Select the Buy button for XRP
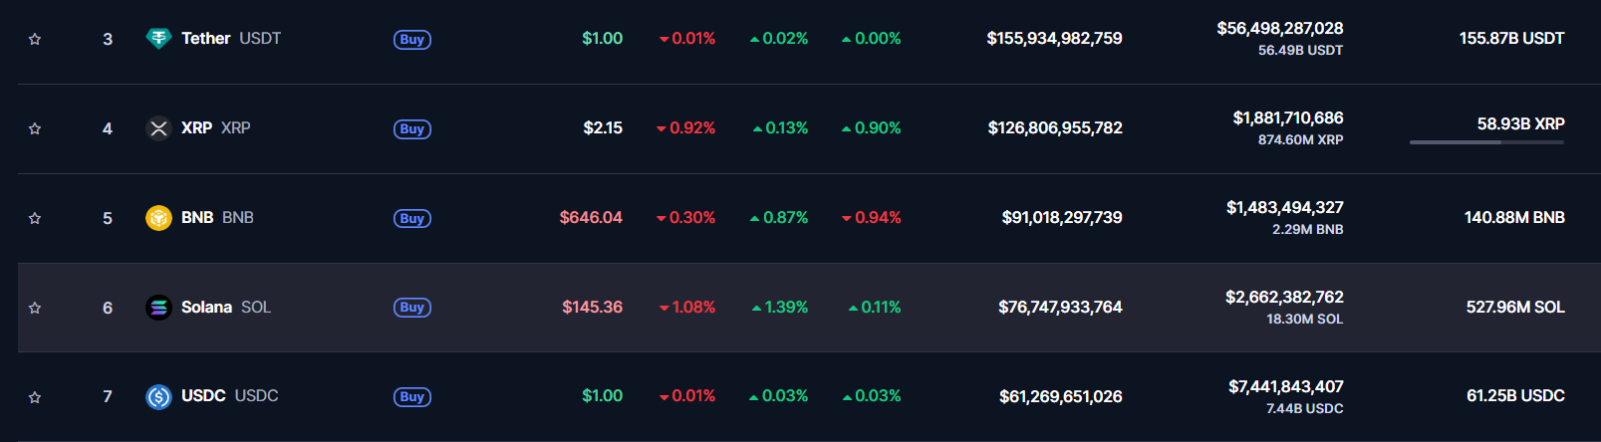Viewport: 1601px width, 442px height. (x=412, y=129)
